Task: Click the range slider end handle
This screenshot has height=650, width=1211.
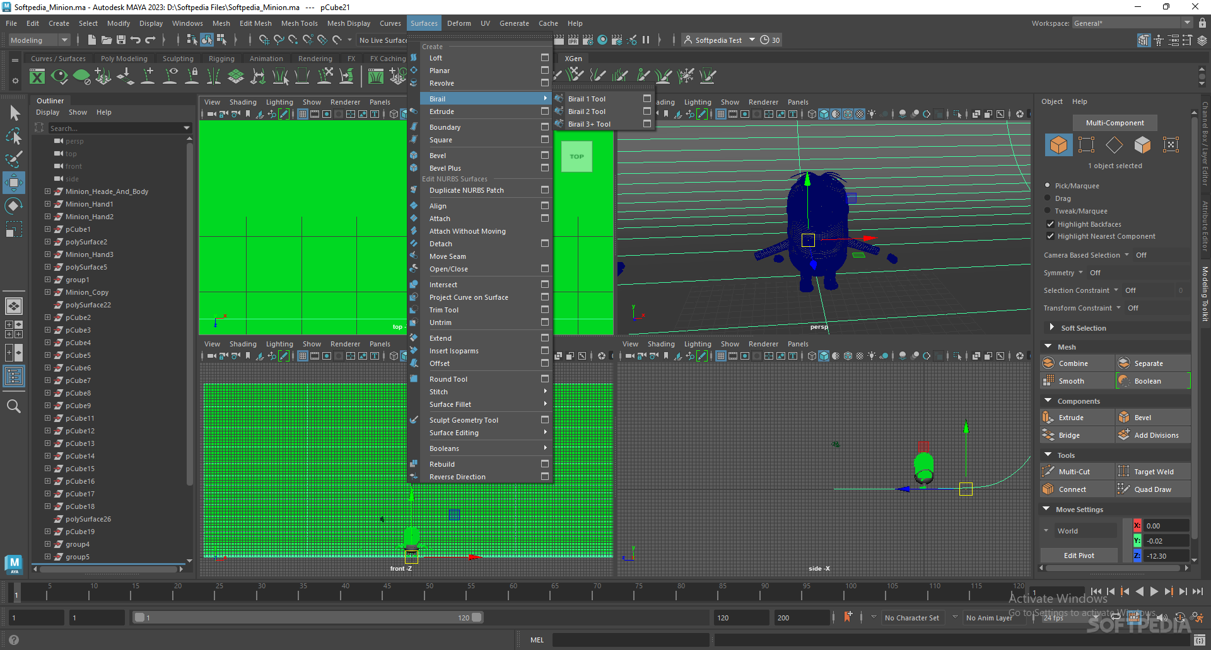Action: [477, 618]
